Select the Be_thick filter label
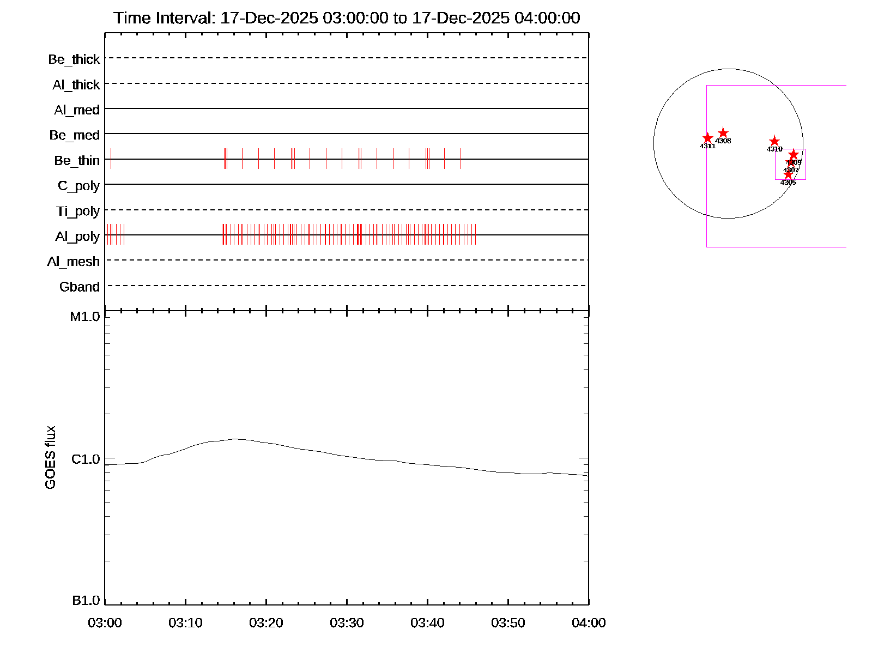 pyautogui.click(x=74, y=59)
